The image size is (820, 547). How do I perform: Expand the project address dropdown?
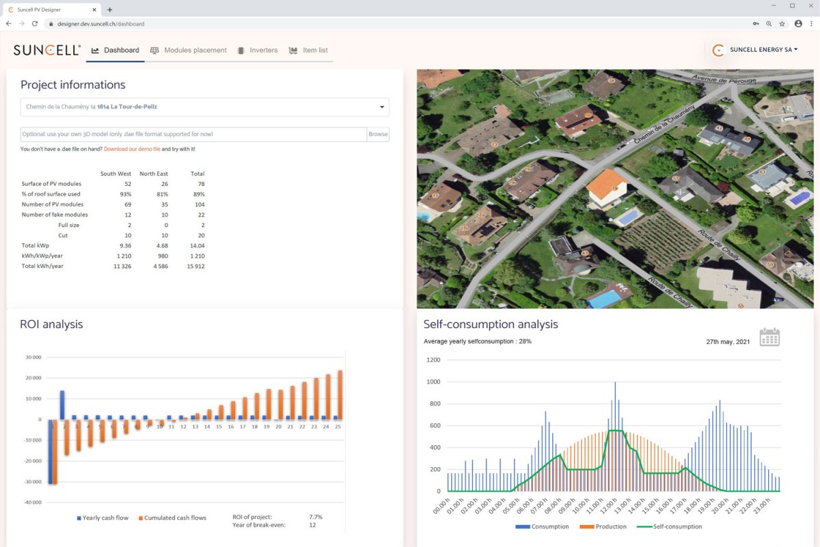[x=382, y=107]
